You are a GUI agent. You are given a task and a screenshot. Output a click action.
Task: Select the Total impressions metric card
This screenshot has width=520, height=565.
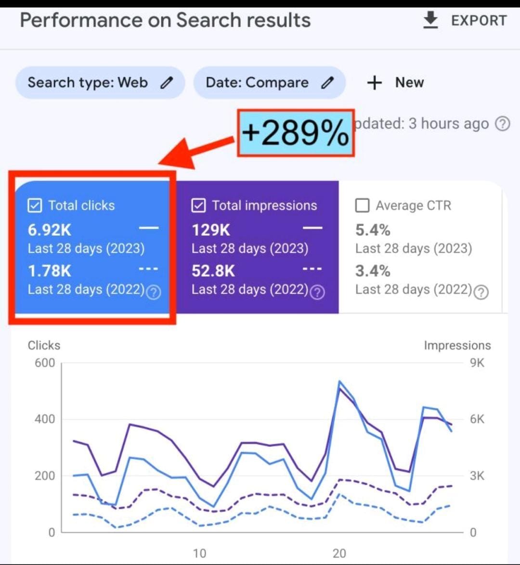(x=257, y=247)
